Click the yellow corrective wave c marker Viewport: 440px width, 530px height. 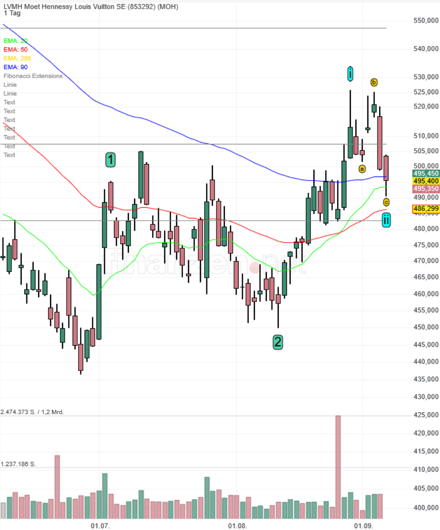tap(386, 202)
